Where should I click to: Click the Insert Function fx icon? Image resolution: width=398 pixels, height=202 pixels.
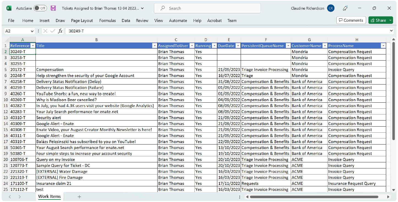[60, 31]
